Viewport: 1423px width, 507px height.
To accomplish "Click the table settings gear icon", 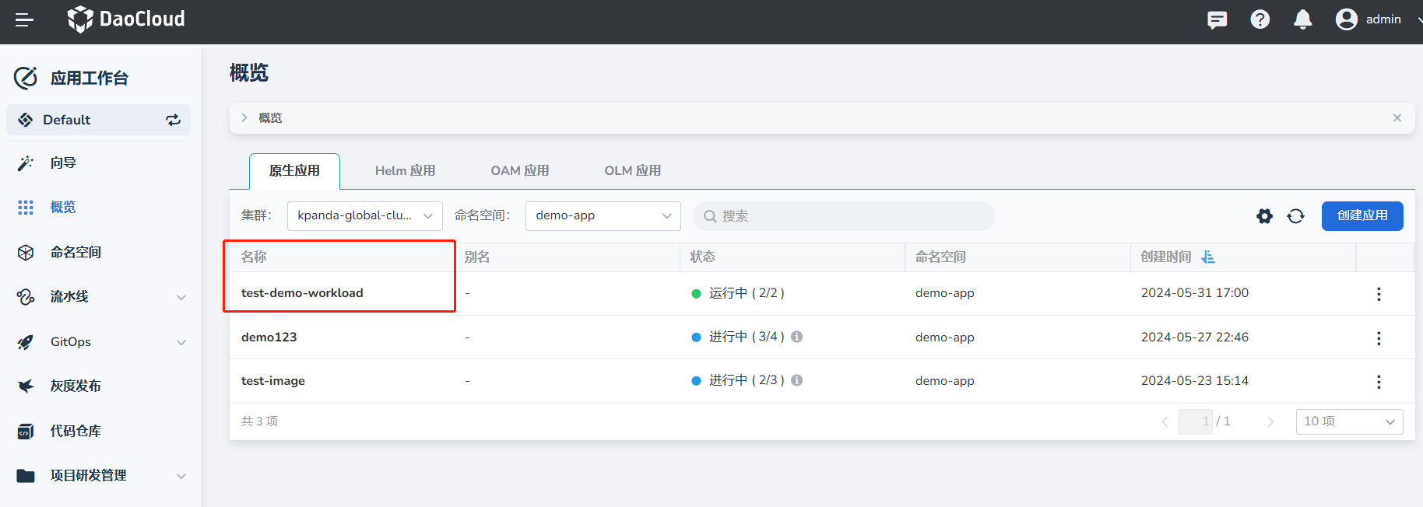I will [x=1264, y=216].
